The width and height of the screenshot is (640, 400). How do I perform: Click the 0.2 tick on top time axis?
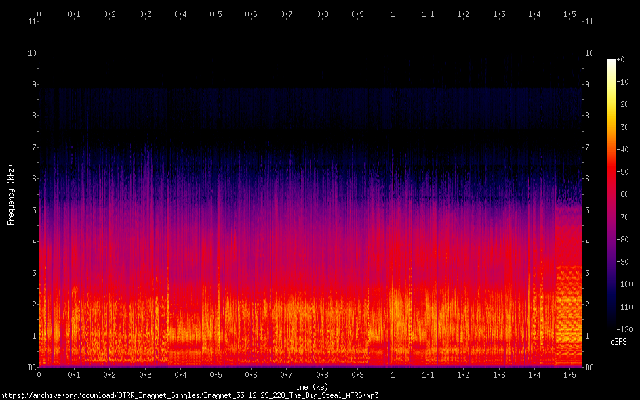tap(109, 14)
